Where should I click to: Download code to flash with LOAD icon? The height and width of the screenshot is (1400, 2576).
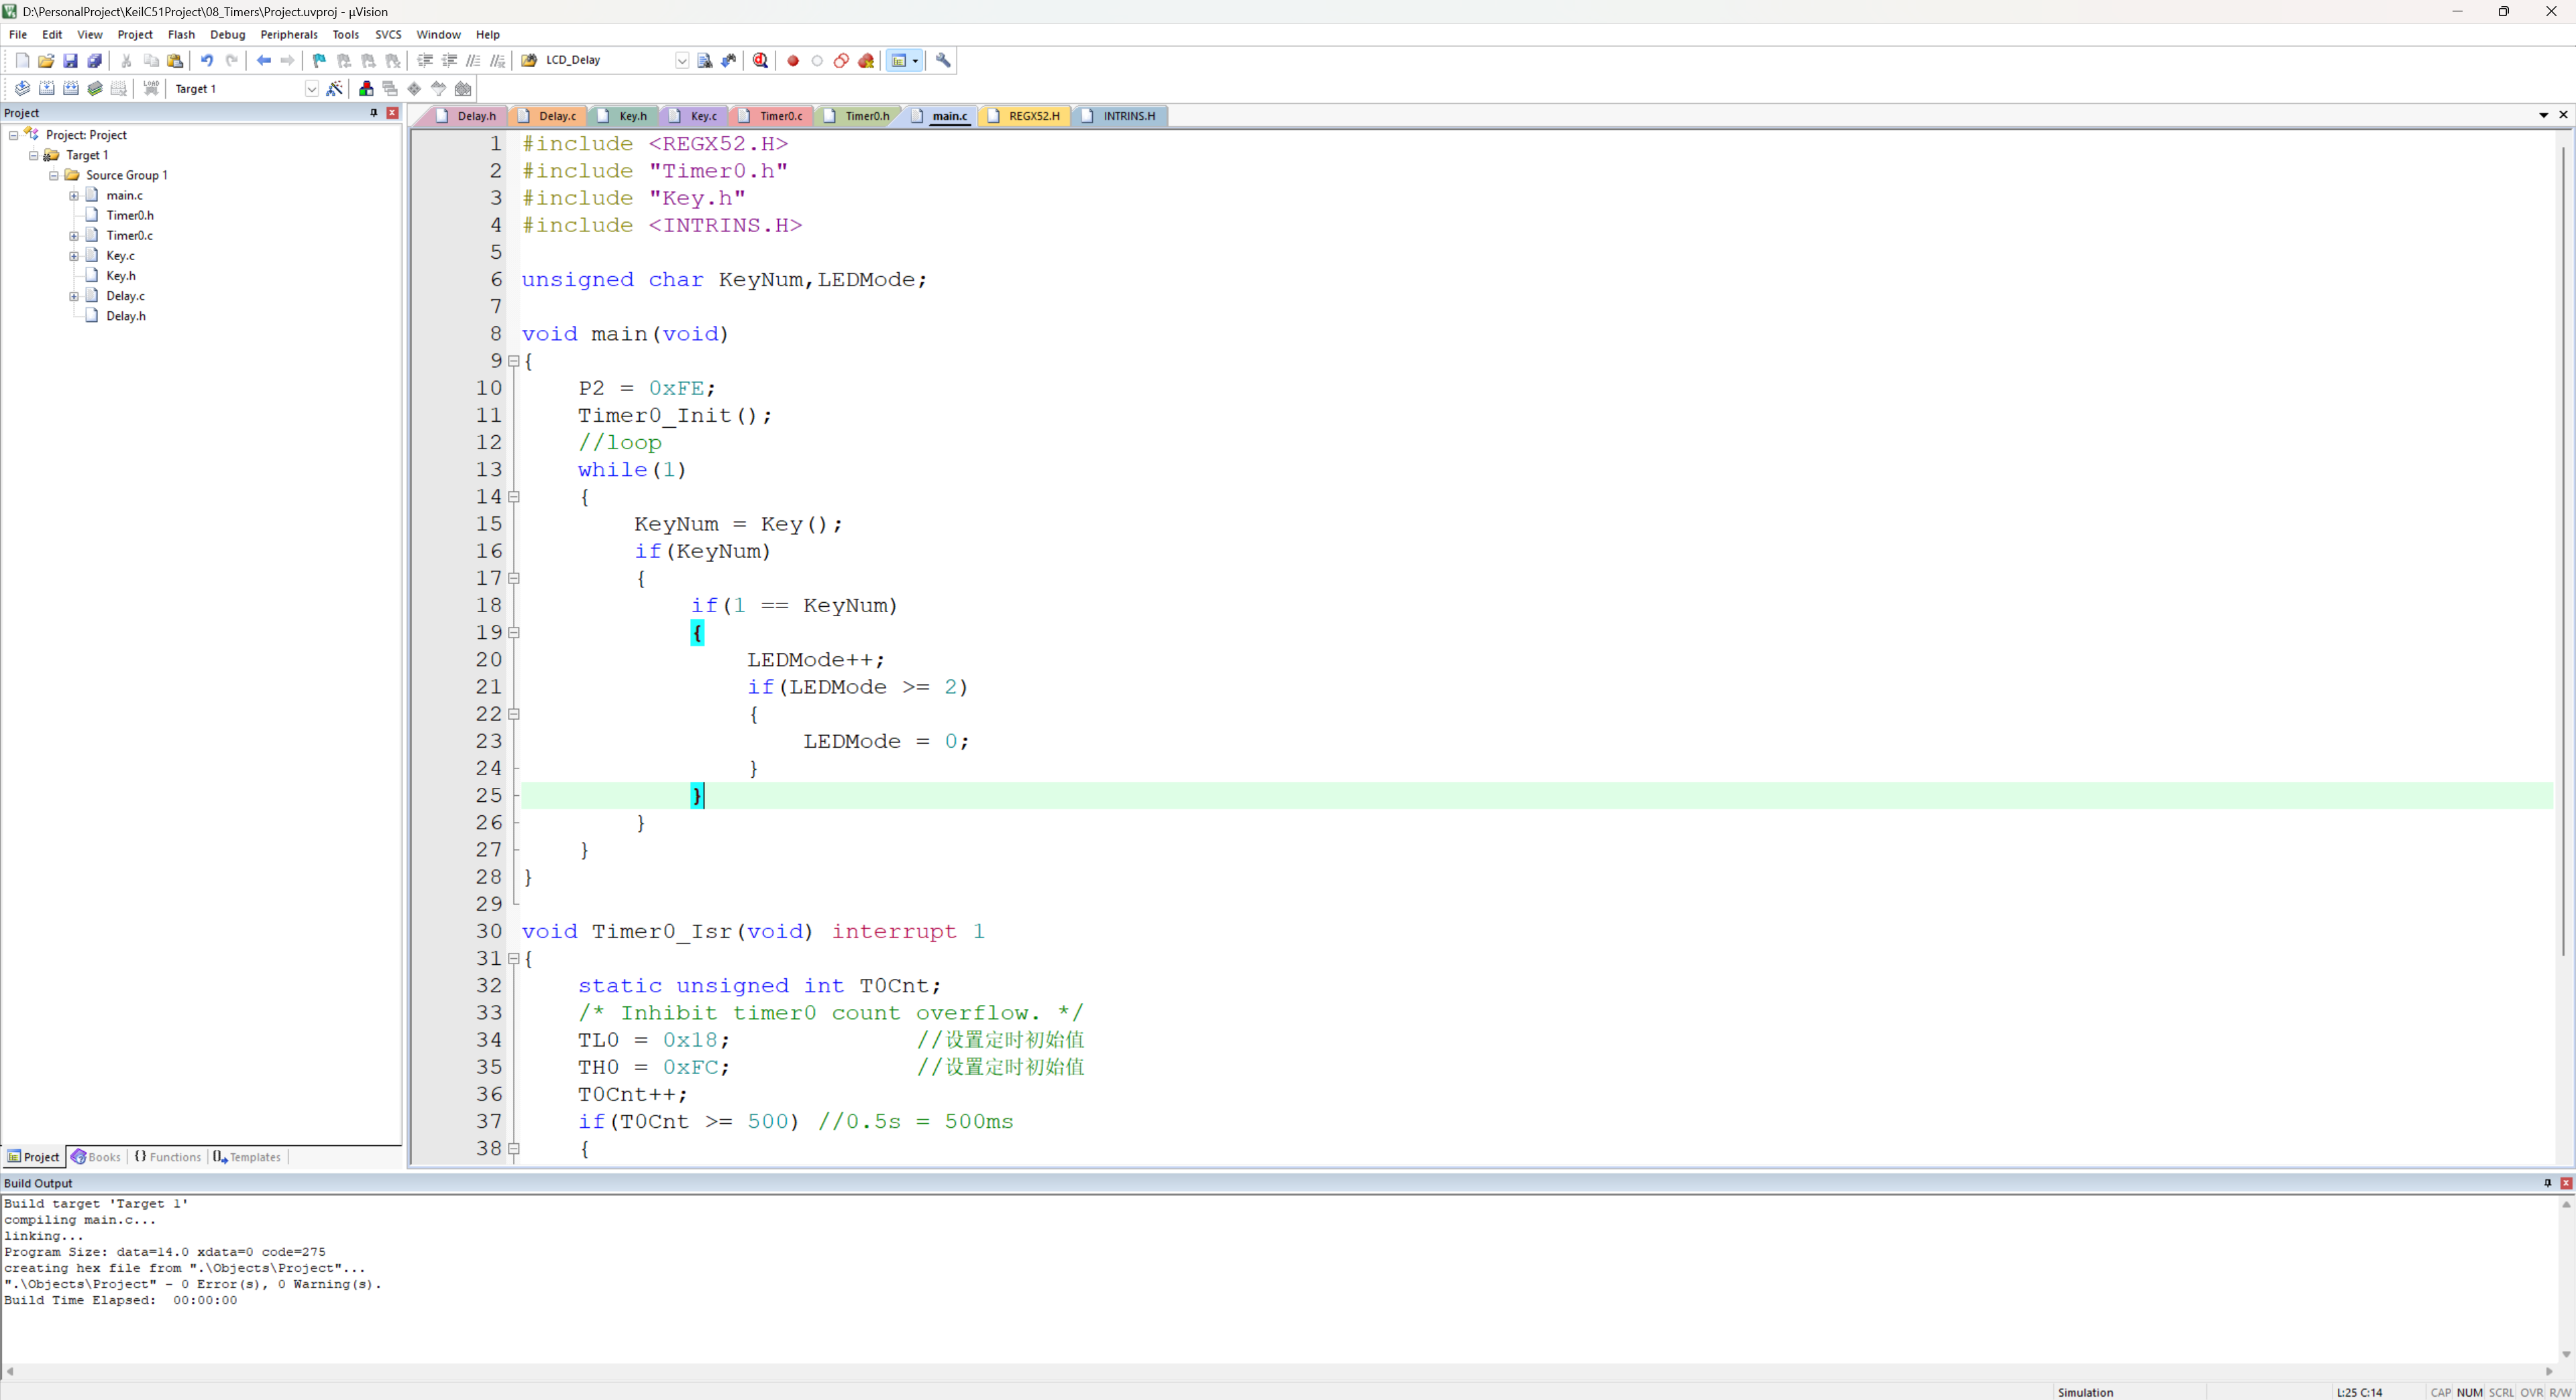tap(151, 88)
